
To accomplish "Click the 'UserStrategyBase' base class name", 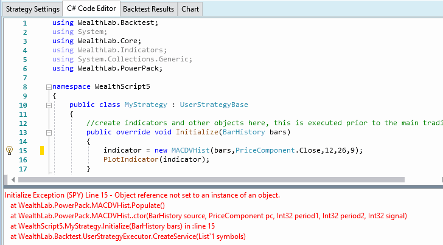I will [x=214, y=105].
